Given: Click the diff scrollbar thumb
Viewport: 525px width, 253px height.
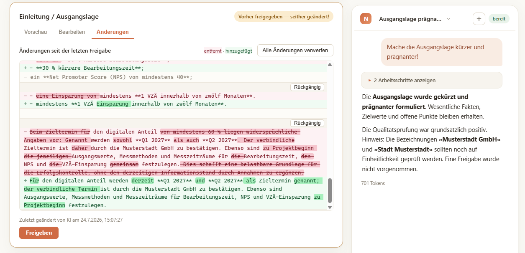Looking at the screenshot, I should click(x=330, y=190).
